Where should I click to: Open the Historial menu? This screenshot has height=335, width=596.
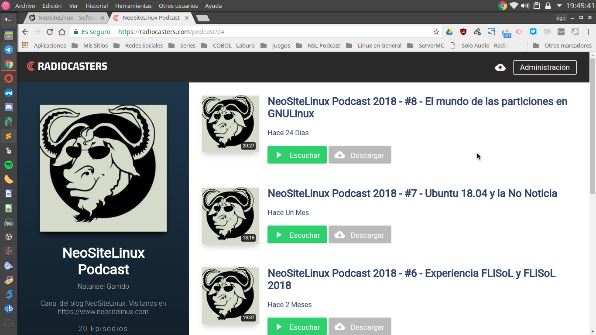coord(96,6)
